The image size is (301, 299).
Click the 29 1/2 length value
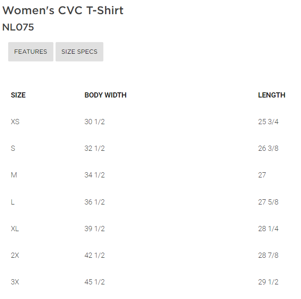pos(268,282)
